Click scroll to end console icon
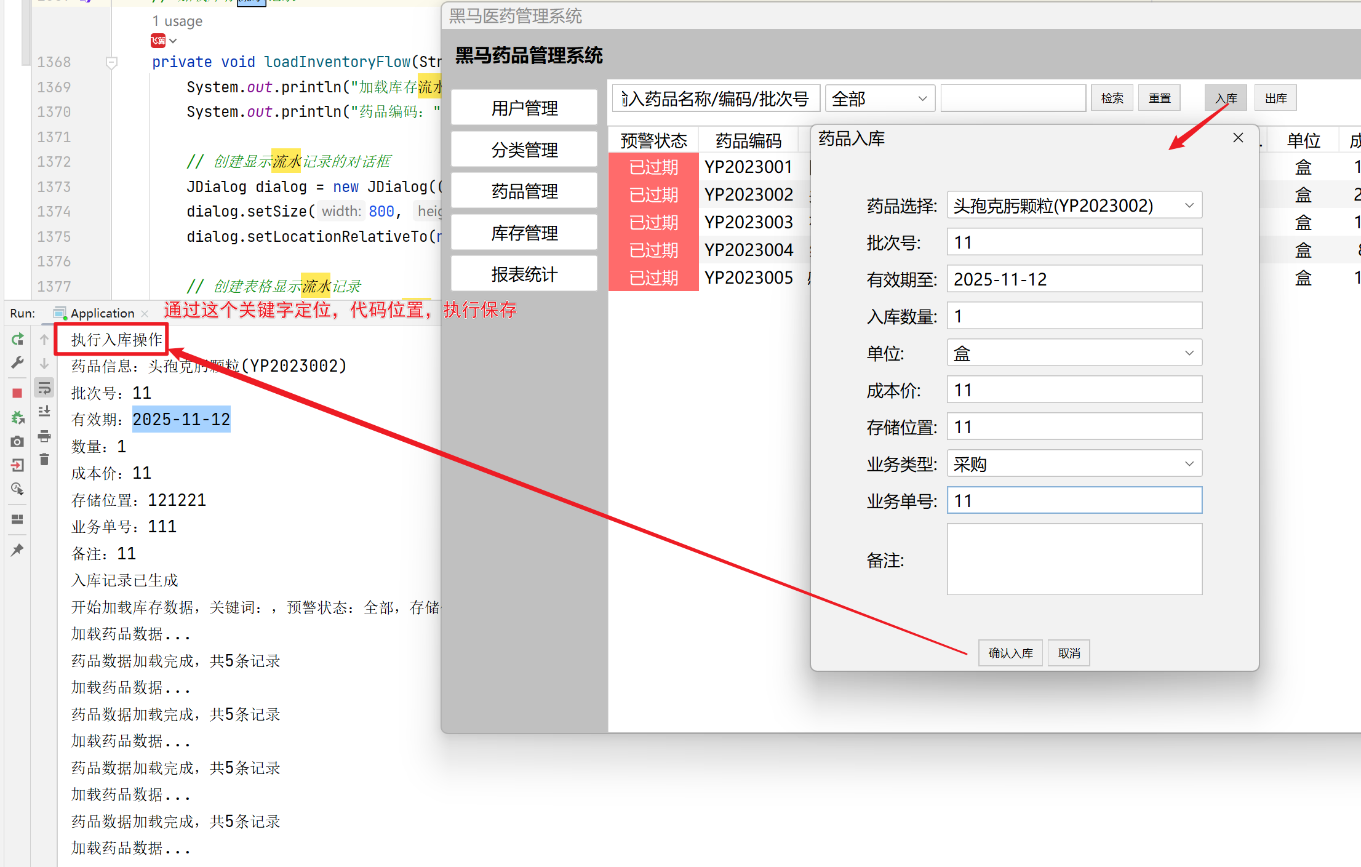The image size is (1361, 867). tap(44, 412)
